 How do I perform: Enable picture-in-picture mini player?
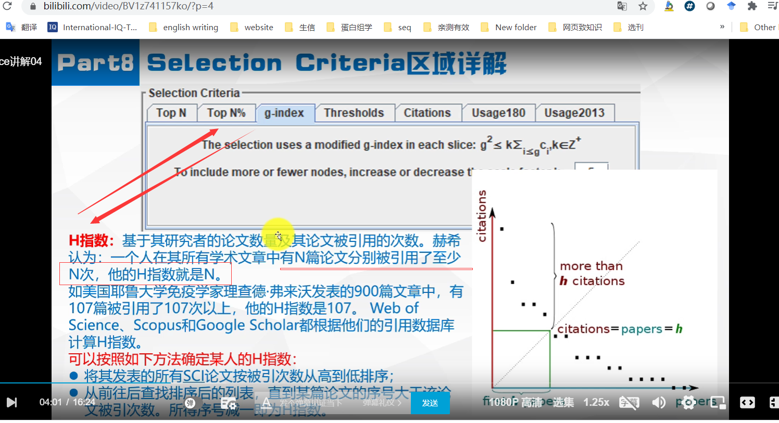tap(718, 402)
